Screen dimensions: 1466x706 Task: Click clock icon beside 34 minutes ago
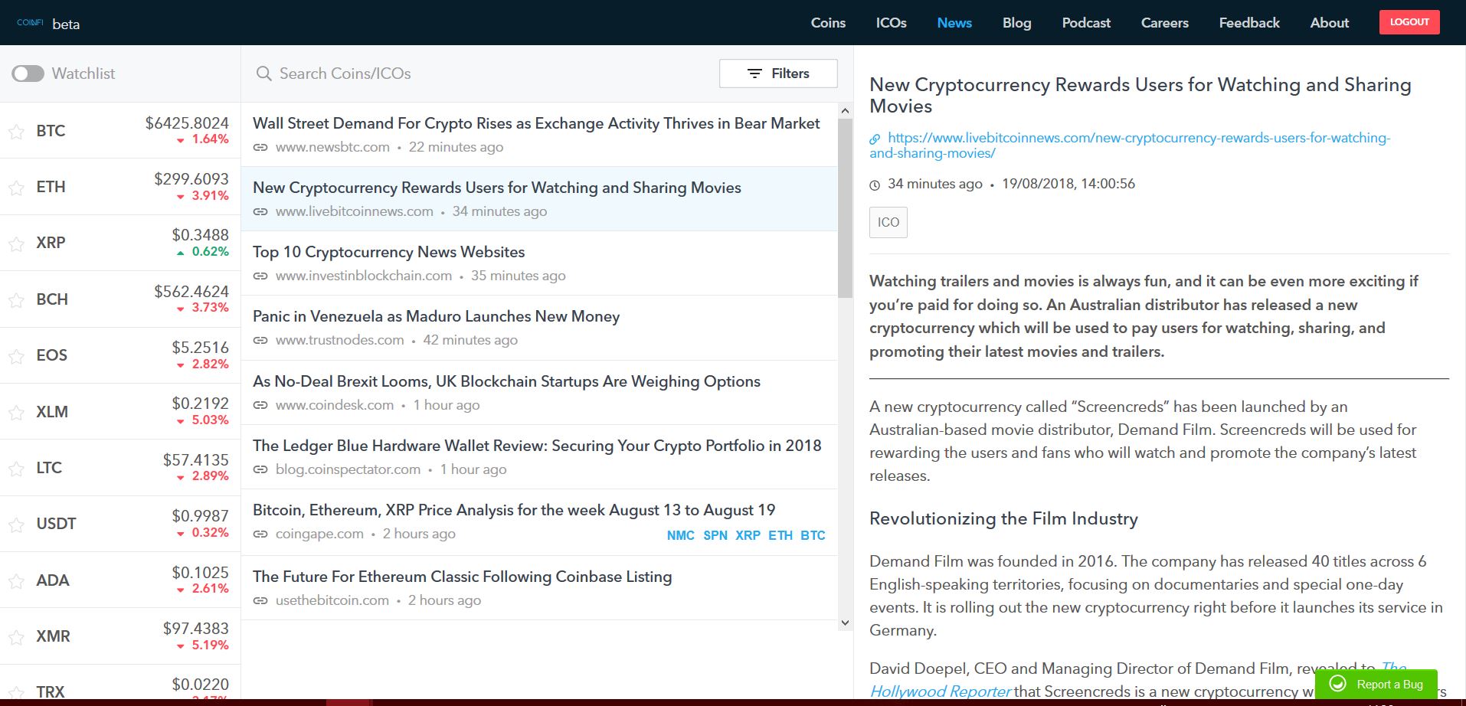875,185
